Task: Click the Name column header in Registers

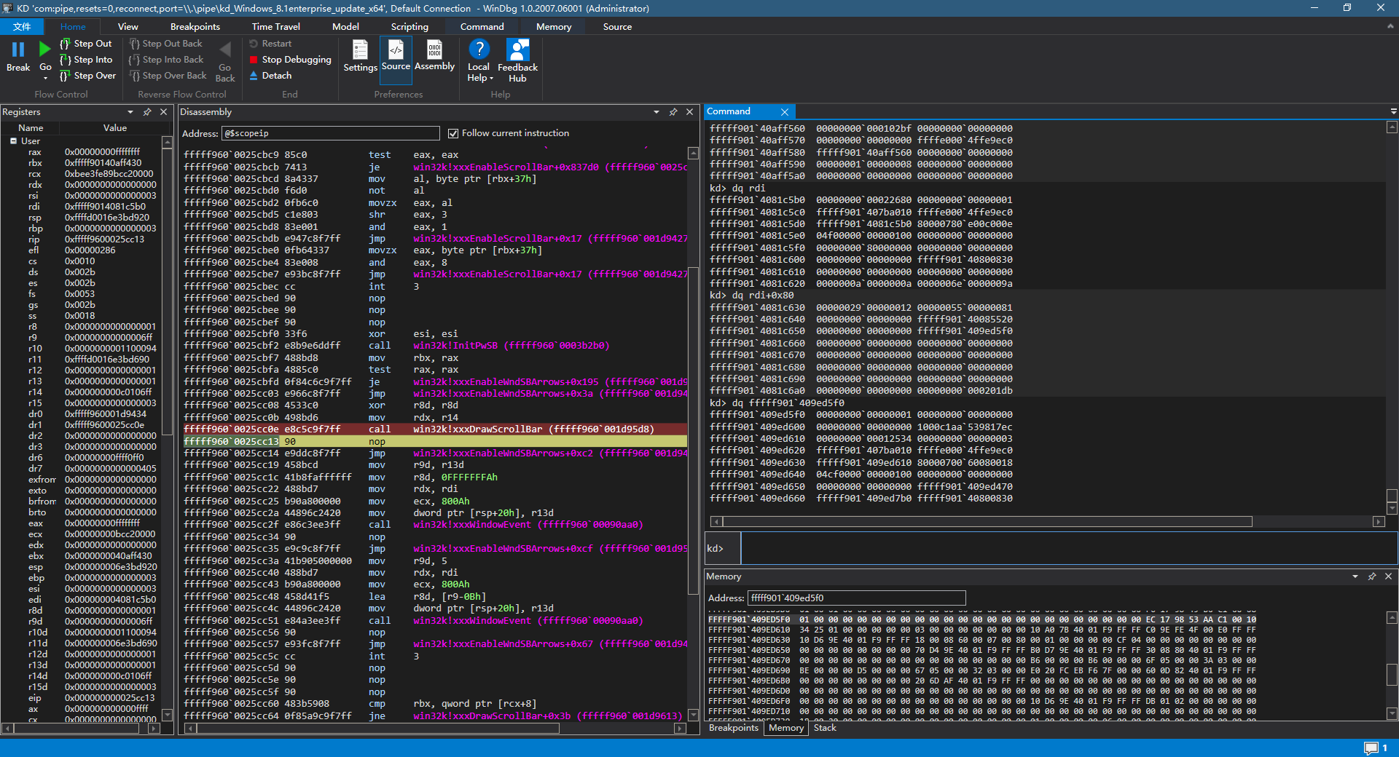Action: coord(31,128)
